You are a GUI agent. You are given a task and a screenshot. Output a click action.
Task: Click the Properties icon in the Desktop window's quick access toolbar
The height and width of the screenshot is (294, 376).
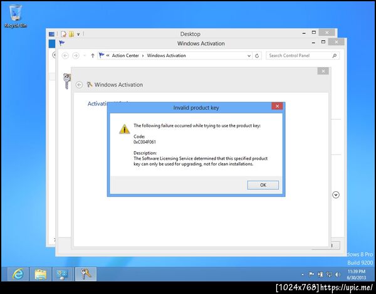63,34
